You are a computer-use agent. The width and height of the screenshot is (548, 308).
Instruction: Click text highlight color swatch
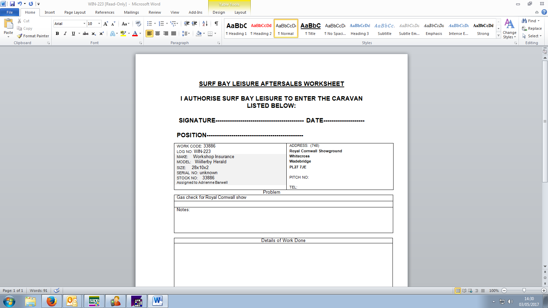123,34
